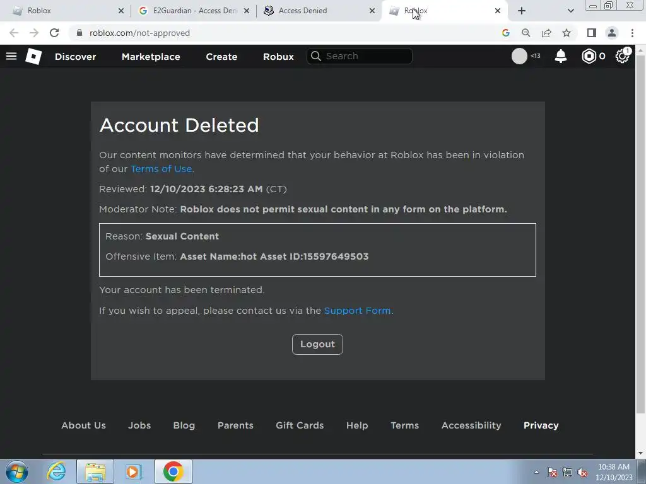Open the Jobs footer link
Screen dimensions: 646x484
point(139,425)
